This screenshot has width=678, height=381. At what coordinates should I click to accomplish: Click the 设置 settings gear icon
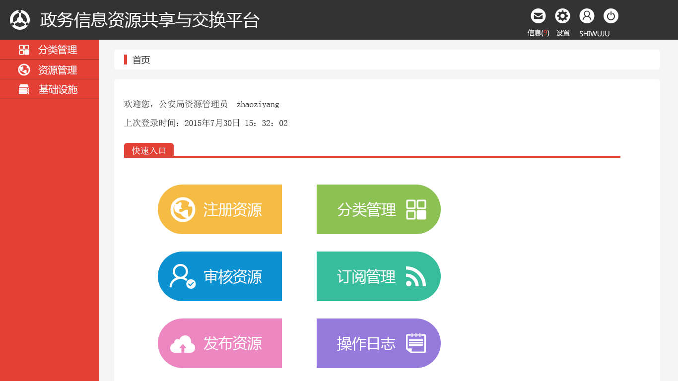(x=562, y=15)
